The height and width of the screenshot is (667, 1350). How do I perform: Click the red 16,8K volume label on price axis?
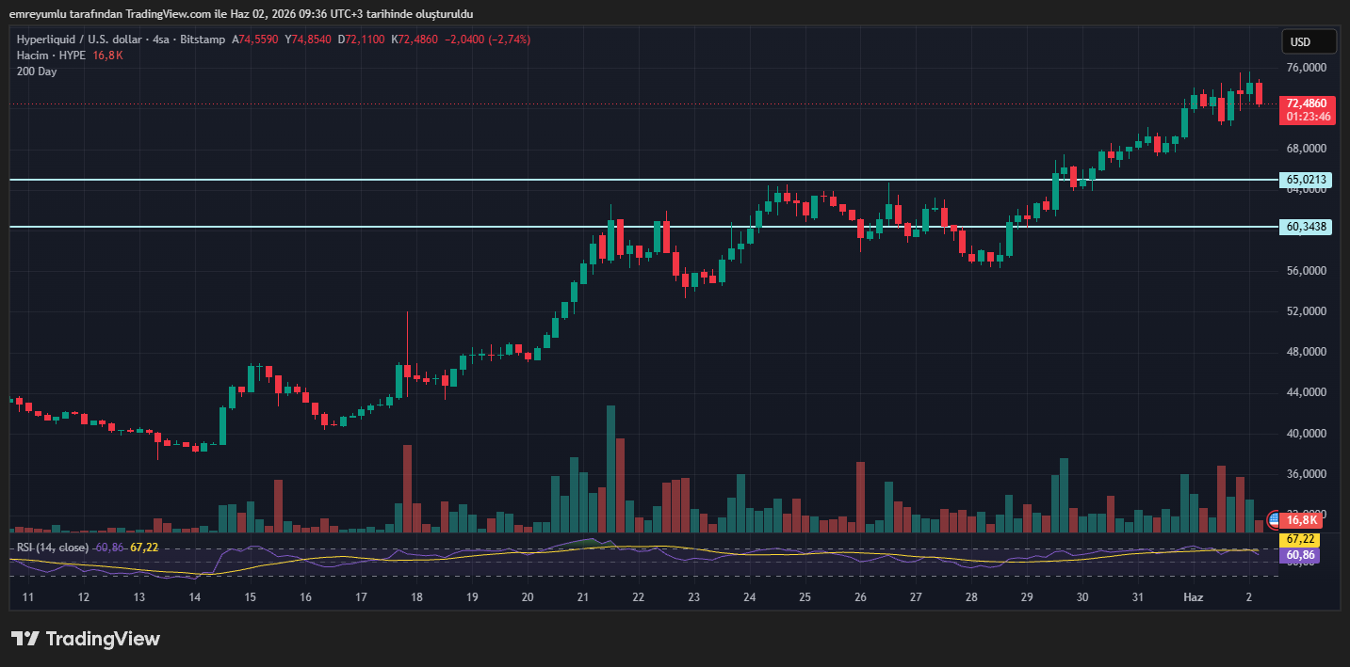pos(1302,520)
